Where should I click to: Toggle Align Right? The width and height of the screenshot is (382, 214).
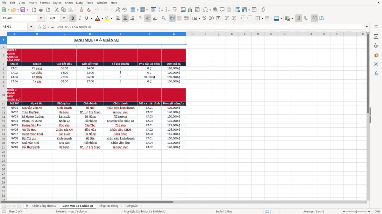132,18
